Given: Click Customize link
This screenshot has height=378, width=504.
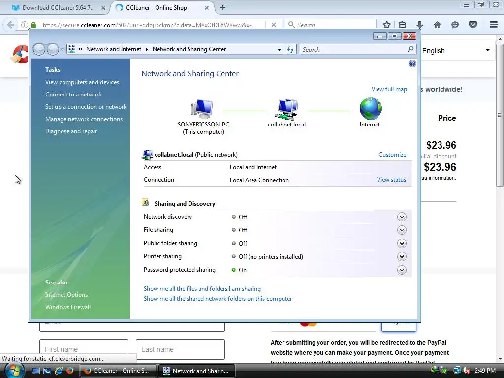Looking at the screenshot, I should tap(392, 154).
